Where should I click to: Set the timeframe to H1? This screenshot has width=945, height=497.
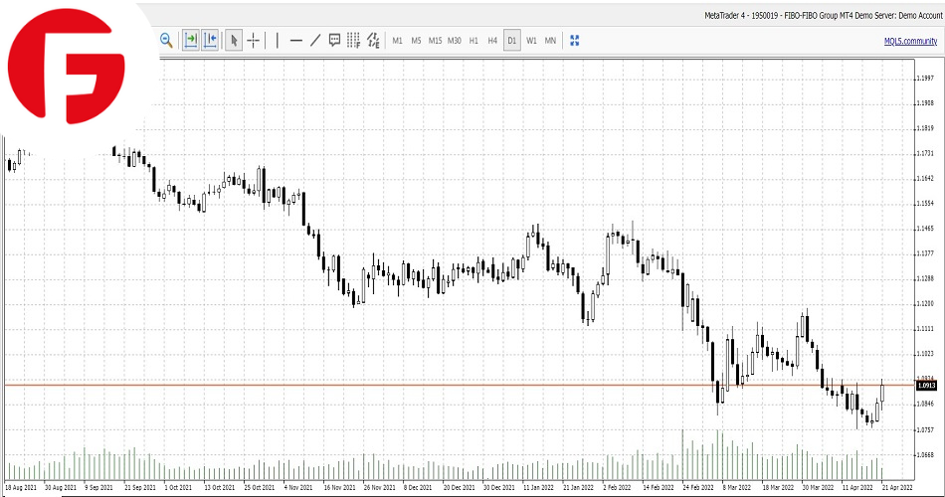click(x=473, y=41)
